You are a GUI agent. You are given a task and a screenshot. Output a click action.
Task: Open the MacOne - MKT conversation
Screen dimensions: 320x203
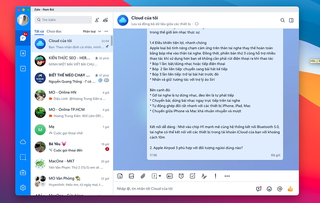point(72,164)
